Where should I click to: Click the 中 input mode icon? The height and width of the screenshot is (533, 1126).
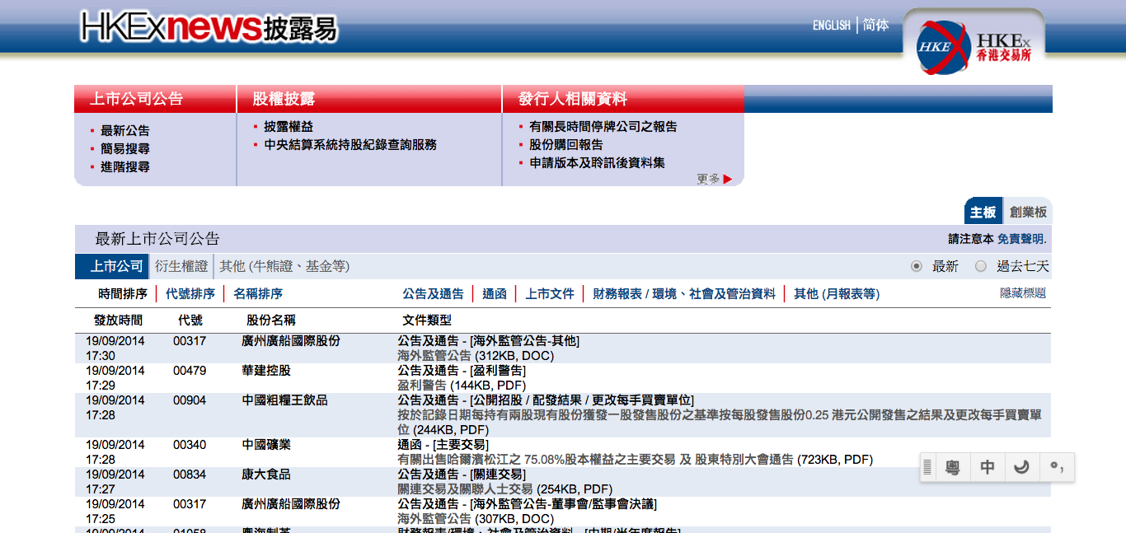click(x=988, y=468)
